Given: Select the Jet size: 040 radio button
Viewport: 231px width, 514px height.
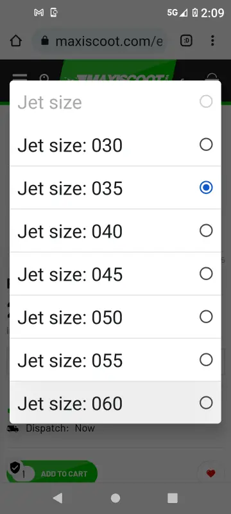Looking at the screenshot, I should click(x=206, y=231).
